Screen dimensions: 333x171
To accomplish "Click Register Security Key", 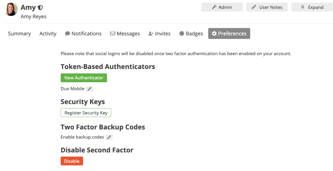I will [86, 113].
